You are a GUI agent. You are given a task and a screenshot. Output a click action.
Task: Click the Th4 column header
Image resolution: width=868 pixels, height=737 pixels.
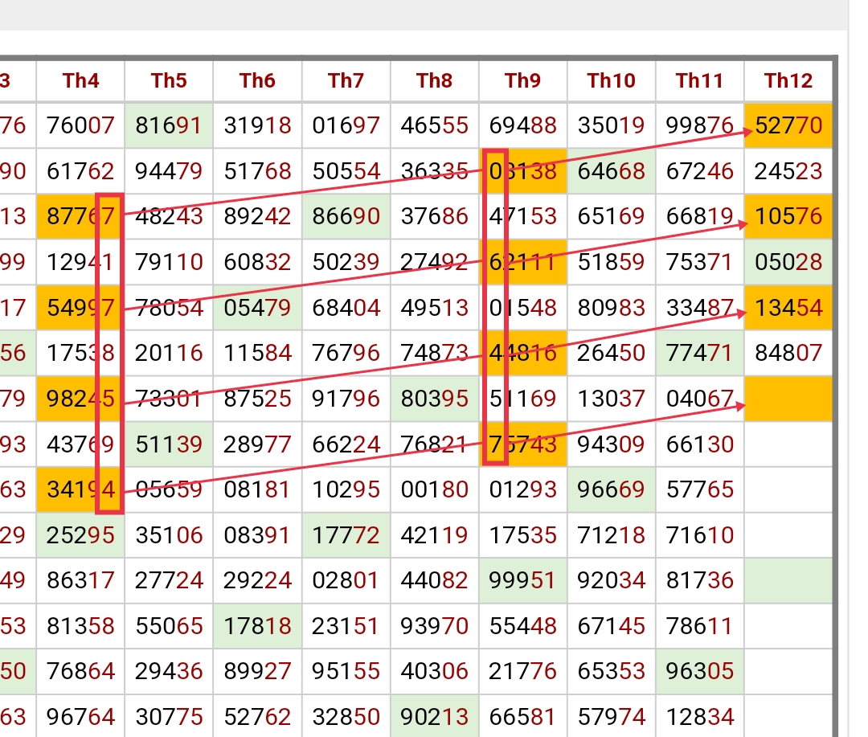tap(81, 81)
